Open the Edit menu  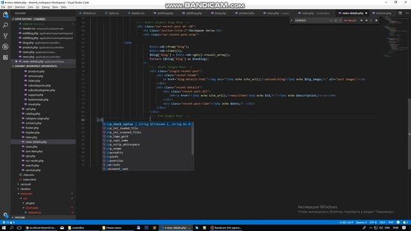click(10, 7)
